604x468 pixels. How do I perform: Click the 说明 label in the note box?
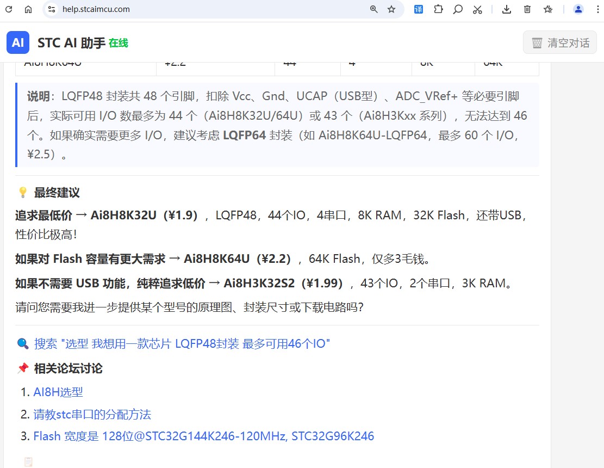[x=38, y=96]
